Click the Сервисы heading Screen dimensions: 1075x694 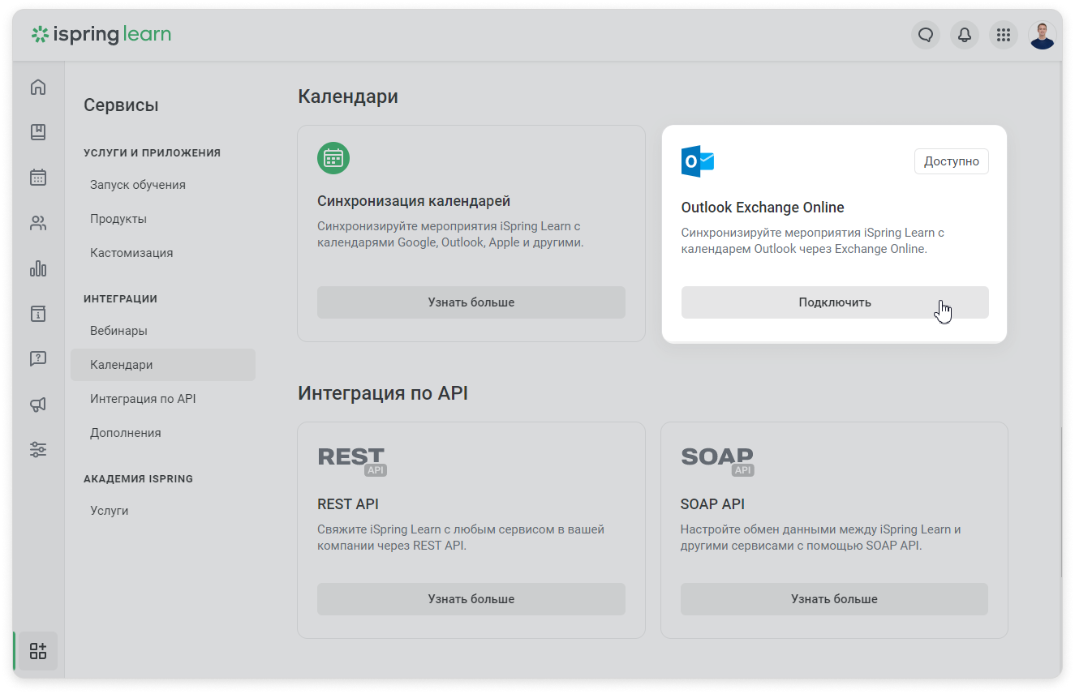(121, 105)
